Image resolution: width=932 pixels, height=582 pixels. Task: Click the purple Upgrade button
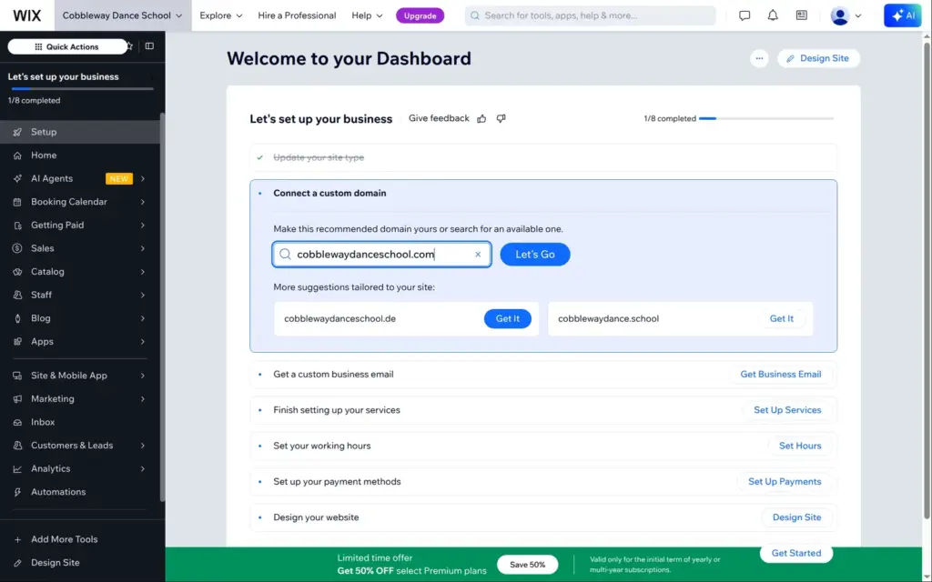pyautogui.click(x=420, y=16)
